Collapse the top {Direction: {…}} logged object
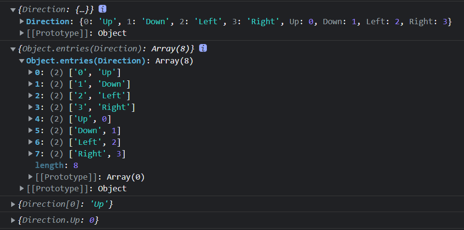This screenshot has height=230, width=464. (13, 10)
